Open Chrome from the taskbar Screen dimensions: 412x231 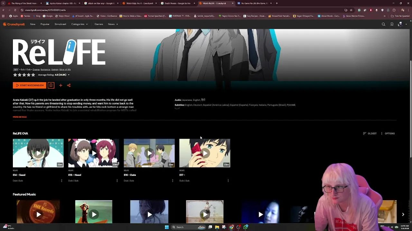tap(231, 227)
